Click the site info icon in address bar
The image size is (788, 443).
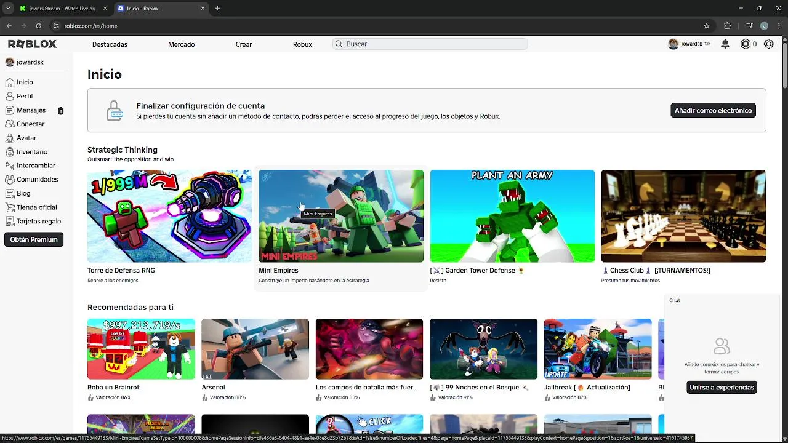56,26
